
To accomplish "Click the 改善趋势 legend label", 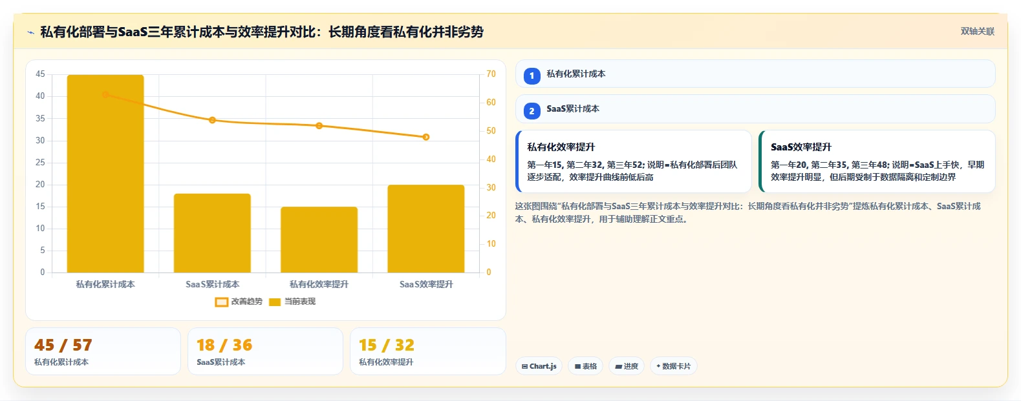I will pyautogui.click(x=247, y=302).
